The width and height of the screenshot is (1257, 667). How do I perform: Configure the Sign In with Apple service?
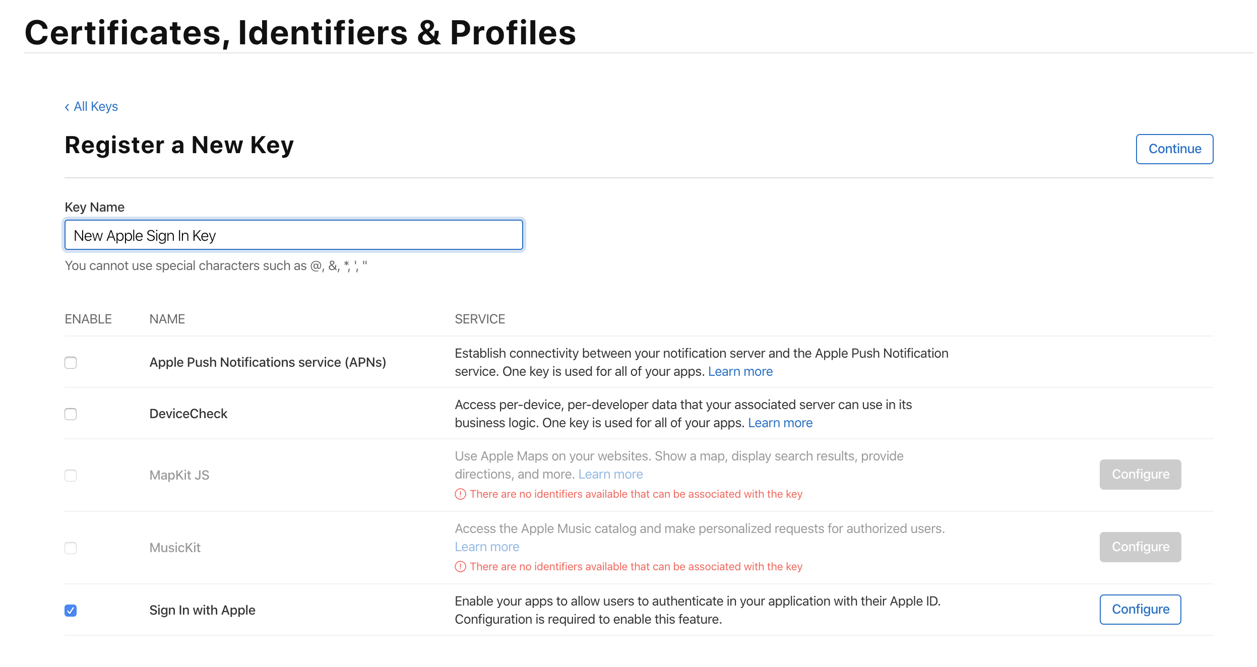[x=1140, y=610]
